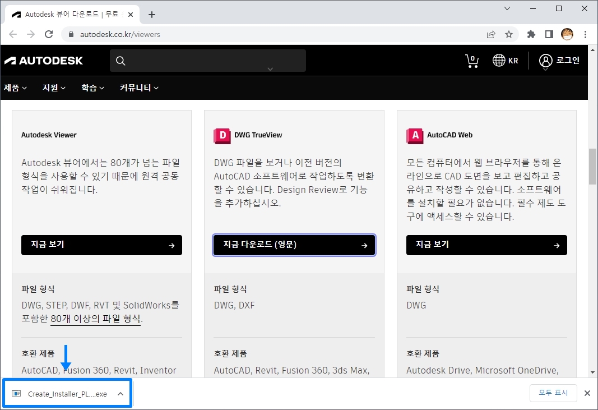
Task: Click the Autodesk Viewer 지금 보기 button
Action: [x=101, y=245]
